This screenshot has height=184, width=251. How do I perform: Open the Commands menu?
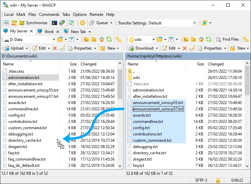point(49,15)
